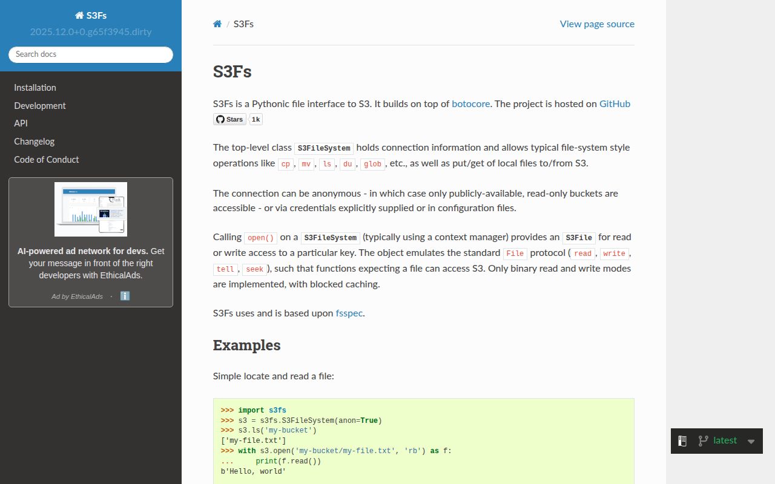Click the EthicalAds ad thumbnail image

(91, 209)
